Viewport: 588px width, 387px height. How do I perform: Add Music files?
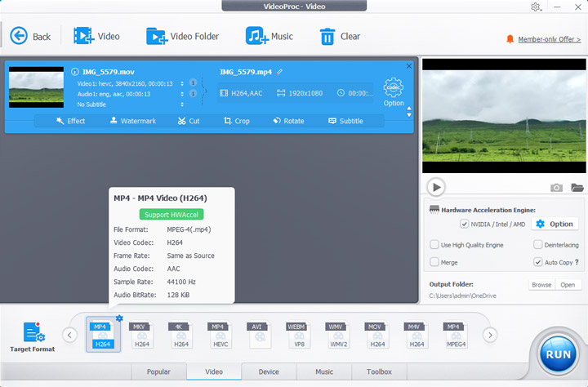(269, 36)
